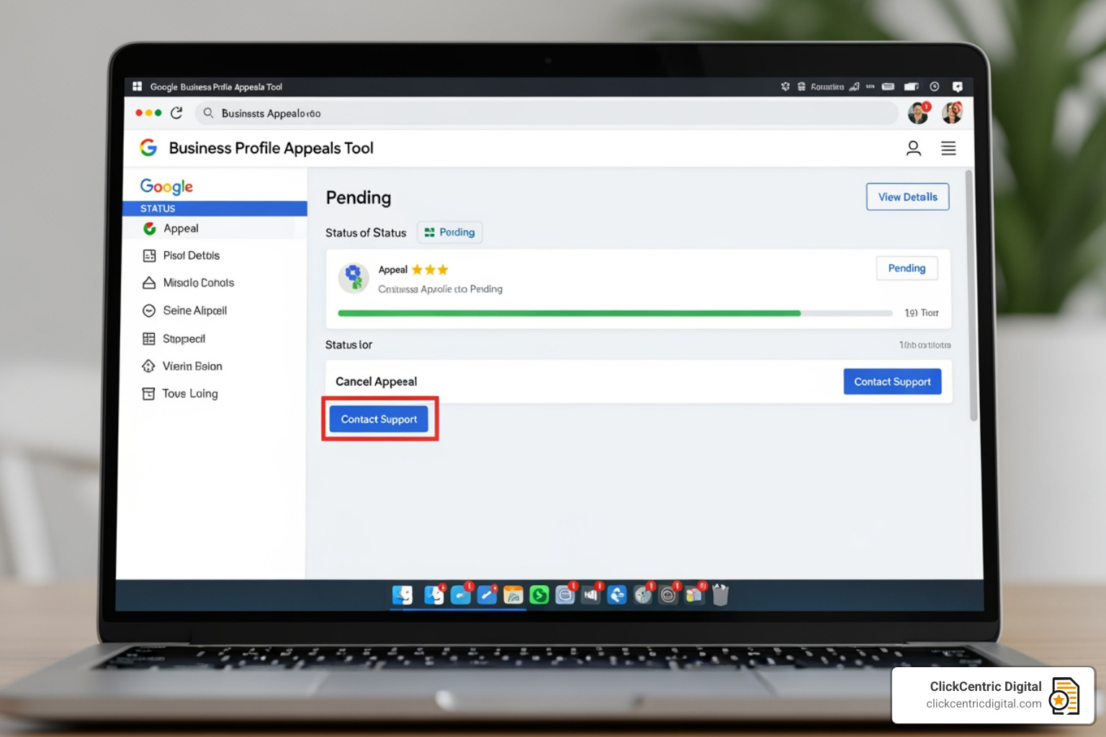Image resolution: width=1106 pixels, height=737 pixels.
Task: Click the View Details button
Action: click(x=907, y=196)
